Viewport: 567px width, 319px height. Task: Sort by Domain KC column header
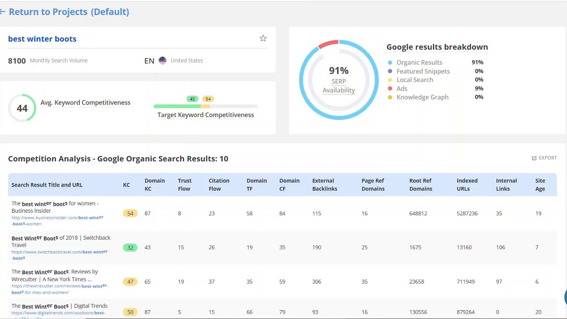pyautogui.click(x=155, y=185)
